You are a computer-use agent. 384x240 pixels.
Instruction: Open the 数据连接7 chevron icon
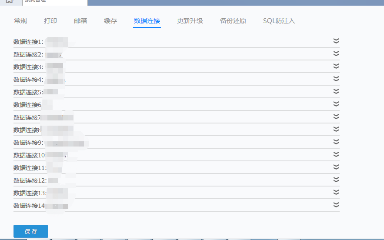[x=336, y=117]
